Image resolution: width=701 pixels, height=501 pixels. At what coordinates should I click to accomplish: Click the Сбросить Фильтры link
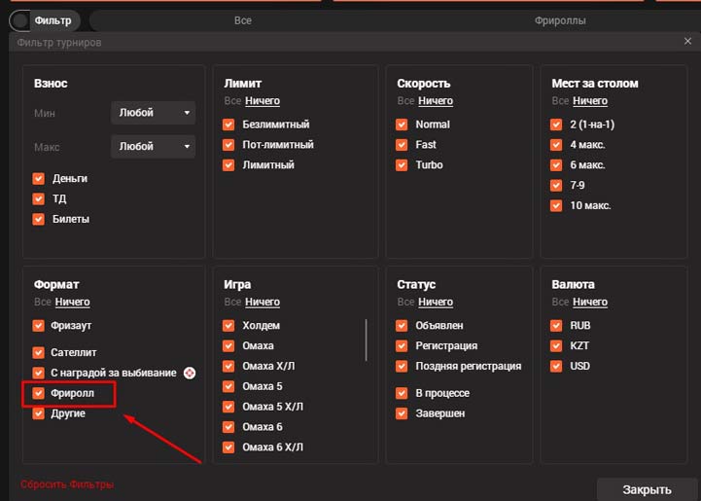coord(67,484)
